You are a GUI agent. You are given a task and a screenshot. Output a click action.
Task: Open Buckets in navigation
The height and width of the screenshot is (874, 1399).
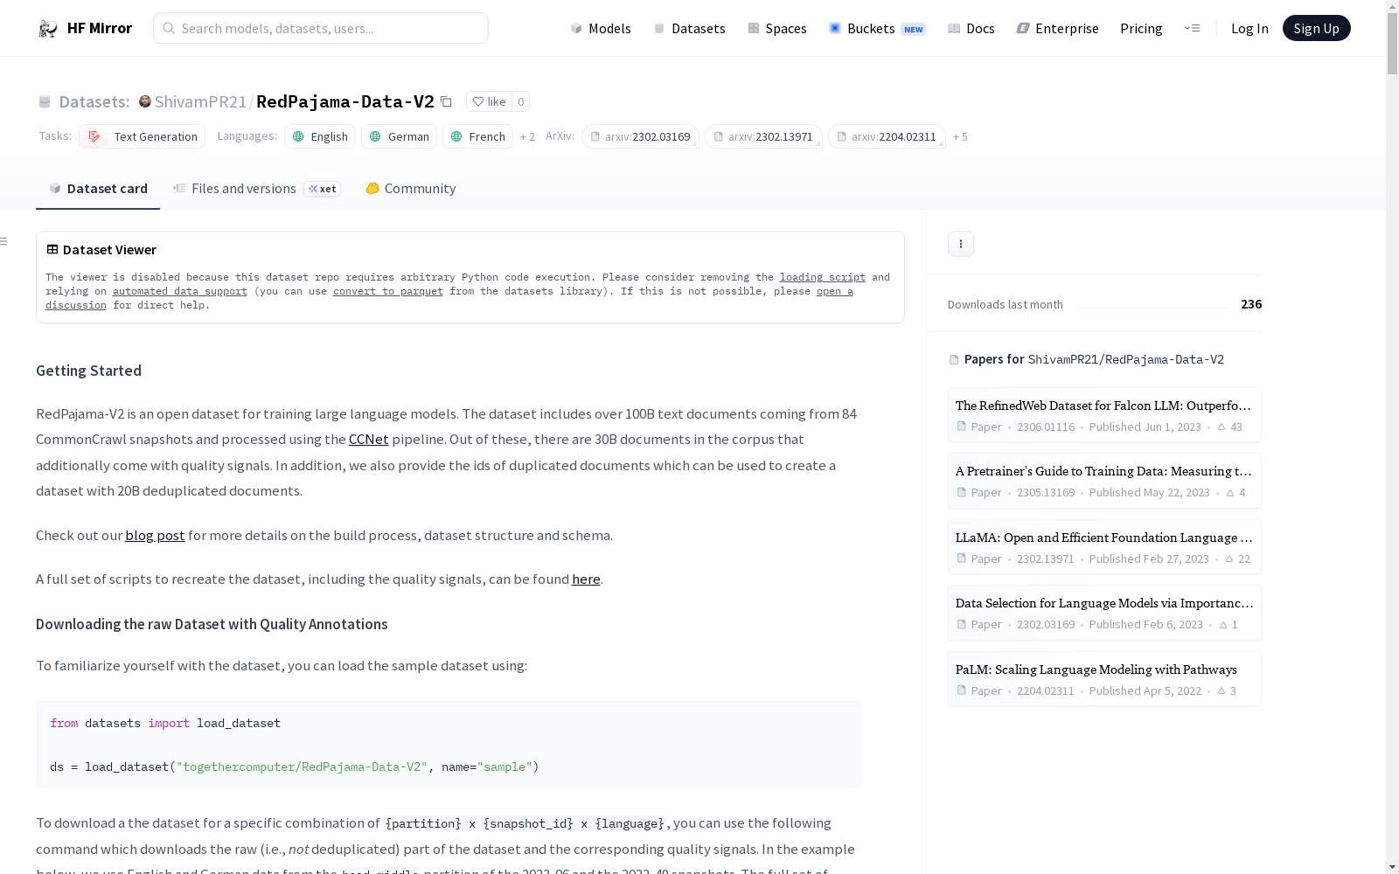(x=877, y=28)
